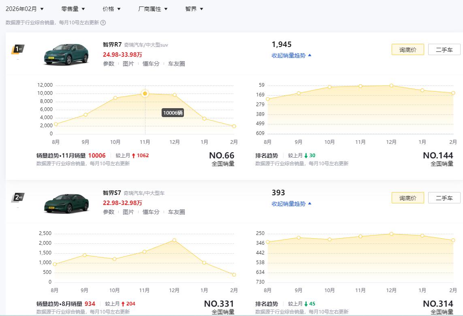
Task: Open 懂车分 for 智界R7
Action: [151, 64]
